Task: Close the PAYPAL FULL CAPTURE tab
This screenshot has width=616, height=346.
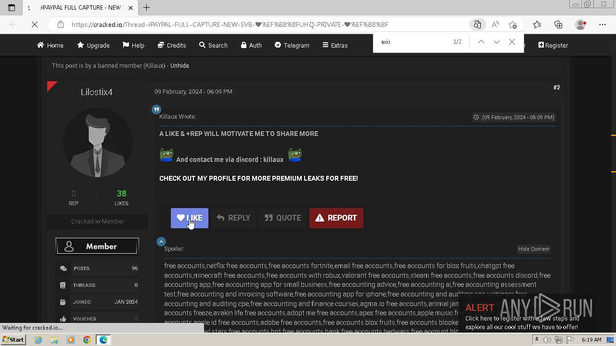Action: (x=130, y=8)
